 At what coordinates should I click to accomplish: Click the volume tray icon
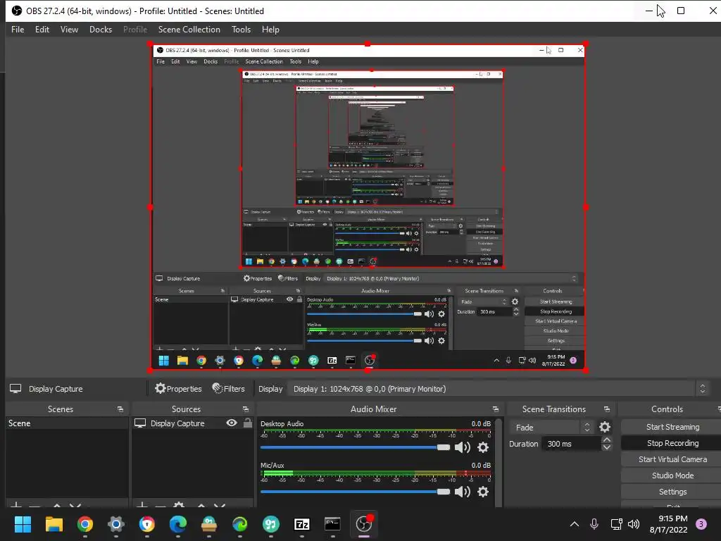pyautogui.click(x=634, y=524)
